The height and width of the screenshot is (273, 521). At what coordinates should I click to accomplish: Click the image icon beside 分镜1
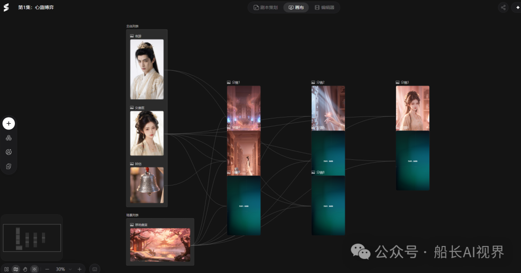pyautogui.click(x=229, y=82)
